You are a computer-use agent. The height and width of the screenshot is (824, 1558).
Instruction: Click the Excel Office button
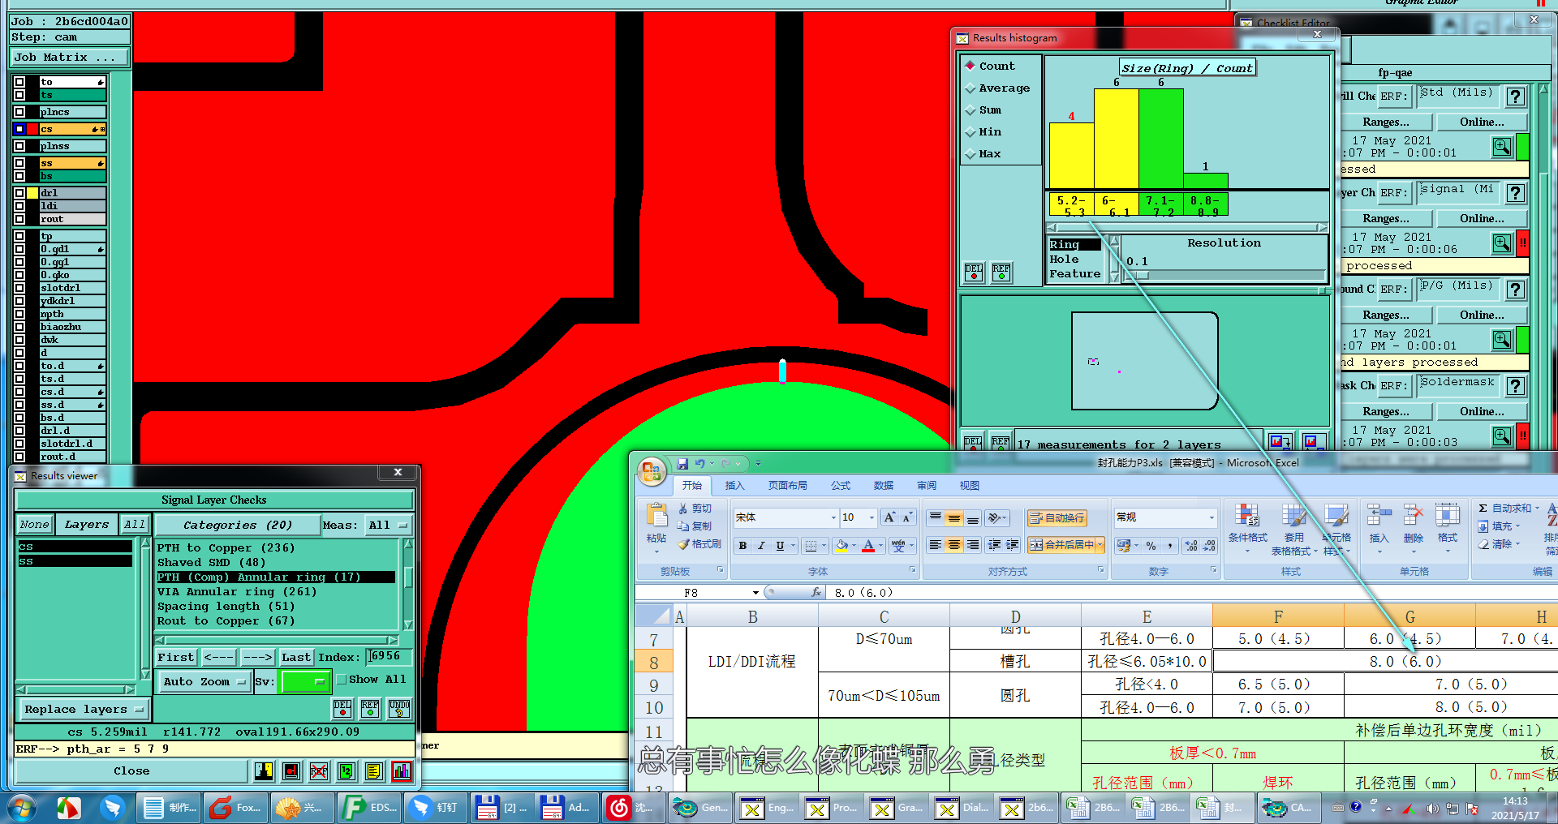click(652, 470)
